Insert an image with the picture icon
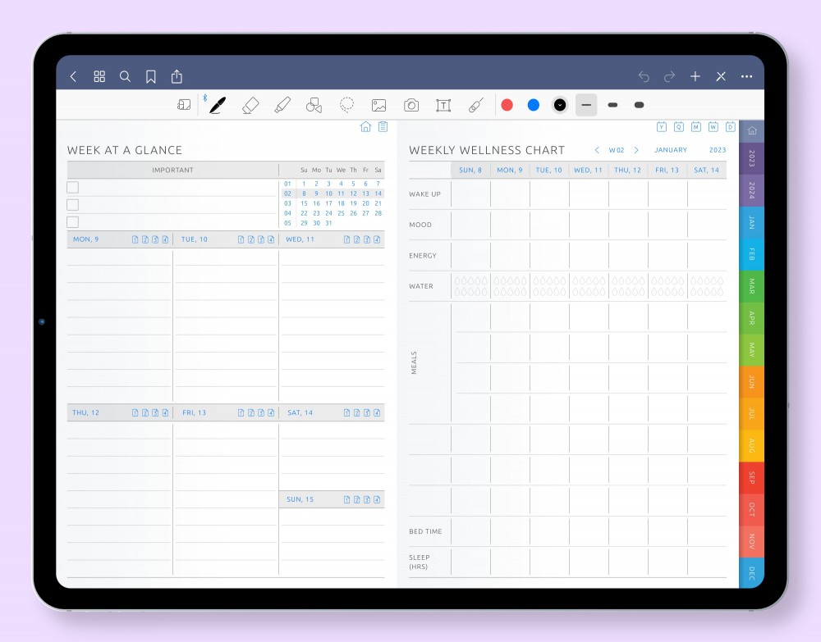The height and width of the screenshot is (642, 821). point(379,105)
